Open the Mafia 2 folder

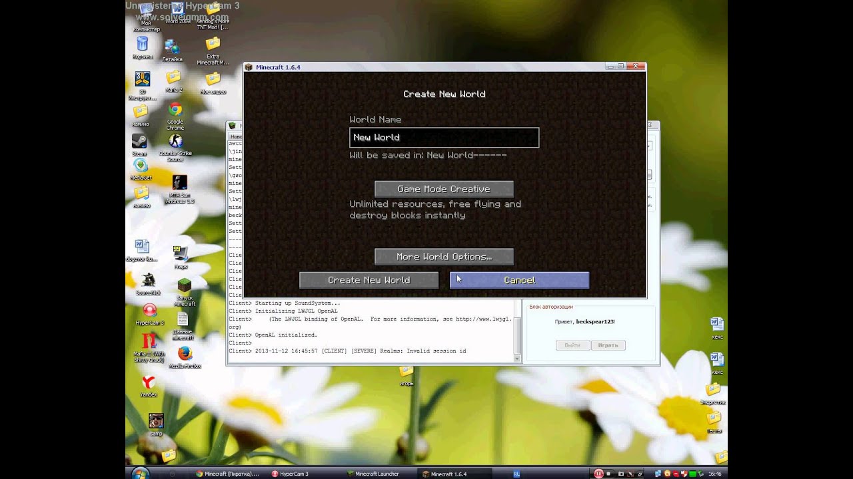click(x=173, y=82)
